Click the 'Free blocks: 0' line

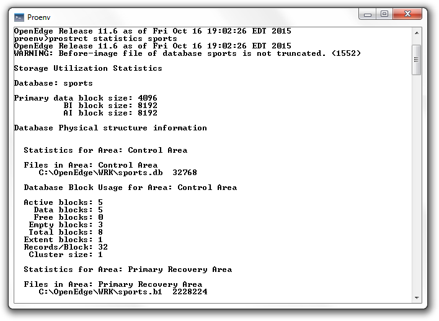coord(68,217)
